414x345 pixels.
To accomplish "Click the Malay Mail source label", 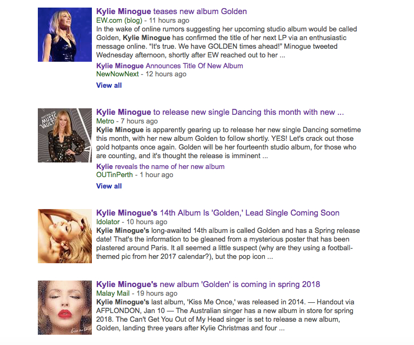I will click(x=113, y=294).
